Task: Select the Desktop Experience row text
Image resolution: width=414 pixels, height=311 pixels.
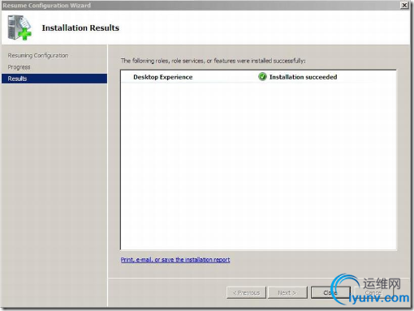Action: [163, 77]
